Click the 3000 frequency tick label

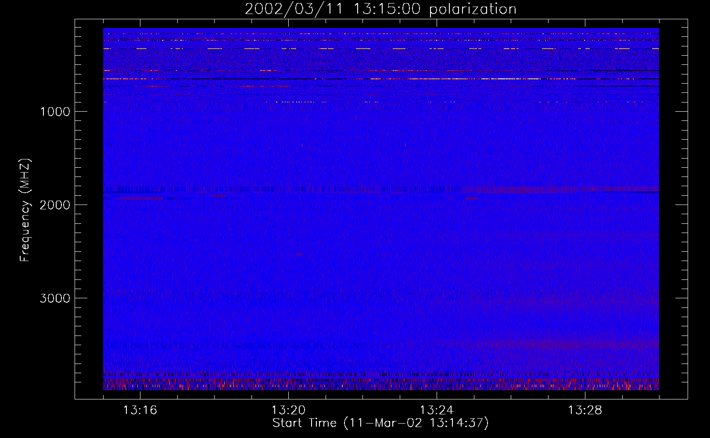point(55,298)
